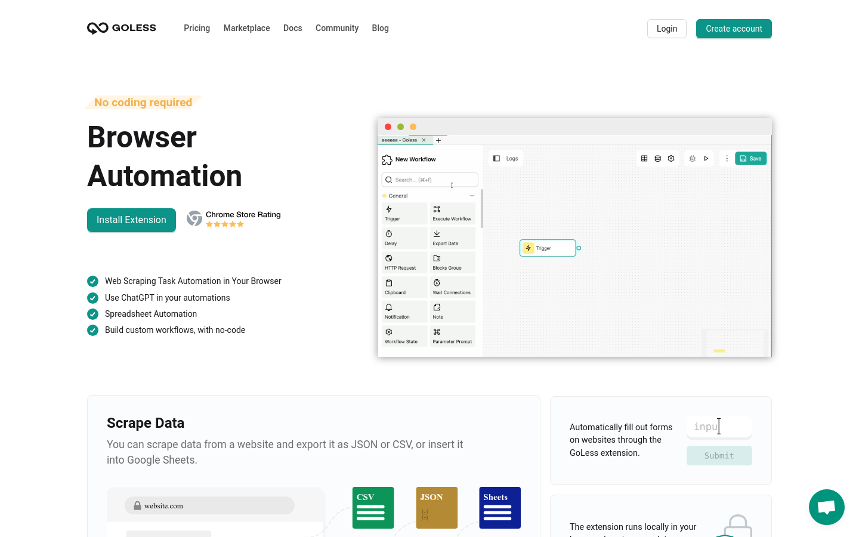Select the Trigger node on the canvas

(x=548, y=248)
